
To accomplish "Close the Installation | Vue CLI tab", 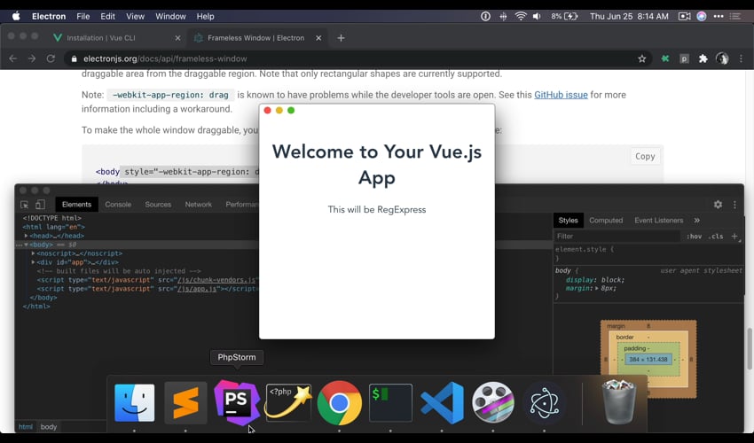I will 177,38.
